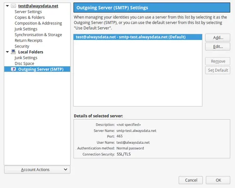Click the Normal password authentication value
The image size is (235, 188).
(130, 148)
